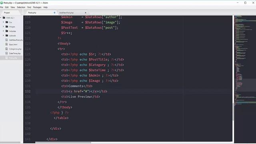
Task: Click the Categories.php file icon
Action: pos(7,49)
